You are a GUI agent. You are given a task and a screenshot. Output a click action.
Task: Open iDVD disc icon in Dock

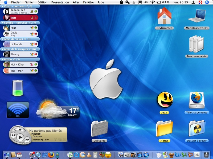click(x=146, y=155)
